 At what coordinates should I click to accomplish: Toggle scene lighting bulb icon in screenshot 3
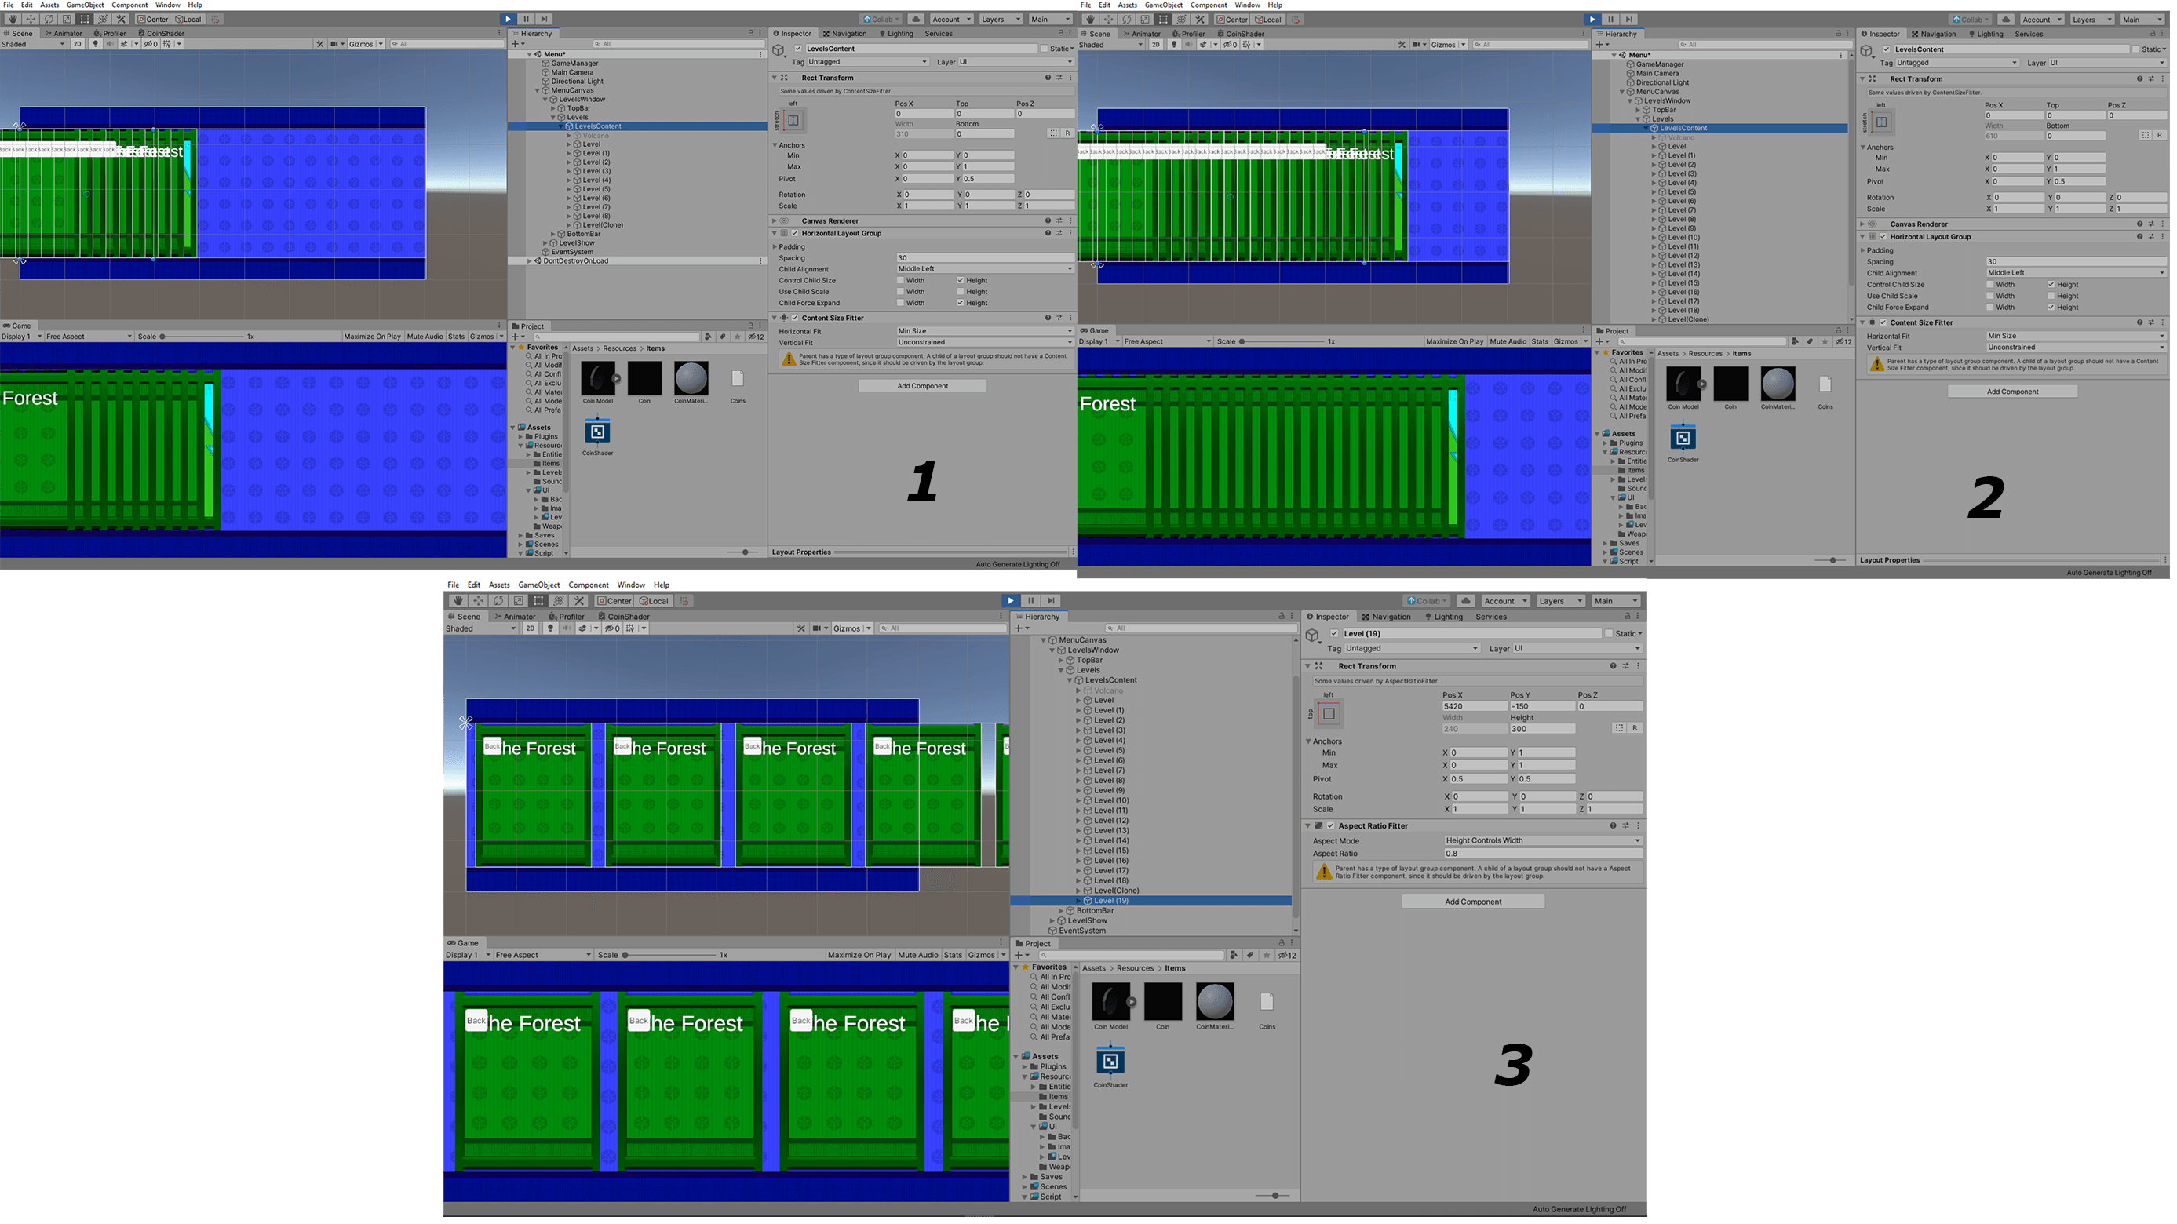[550, 628]
